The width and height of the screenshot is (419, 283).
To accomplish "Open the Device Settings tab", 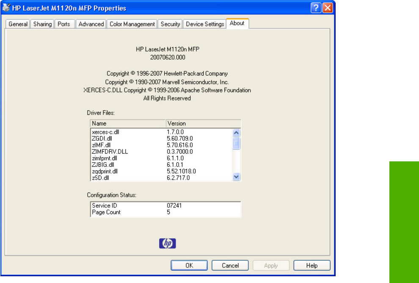I will click(x=205, y=24).
